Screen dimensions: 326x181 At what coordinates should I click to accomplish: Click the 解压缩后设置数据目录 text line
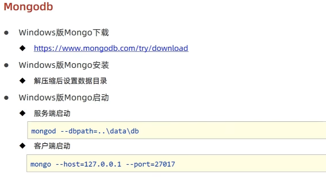70,81
